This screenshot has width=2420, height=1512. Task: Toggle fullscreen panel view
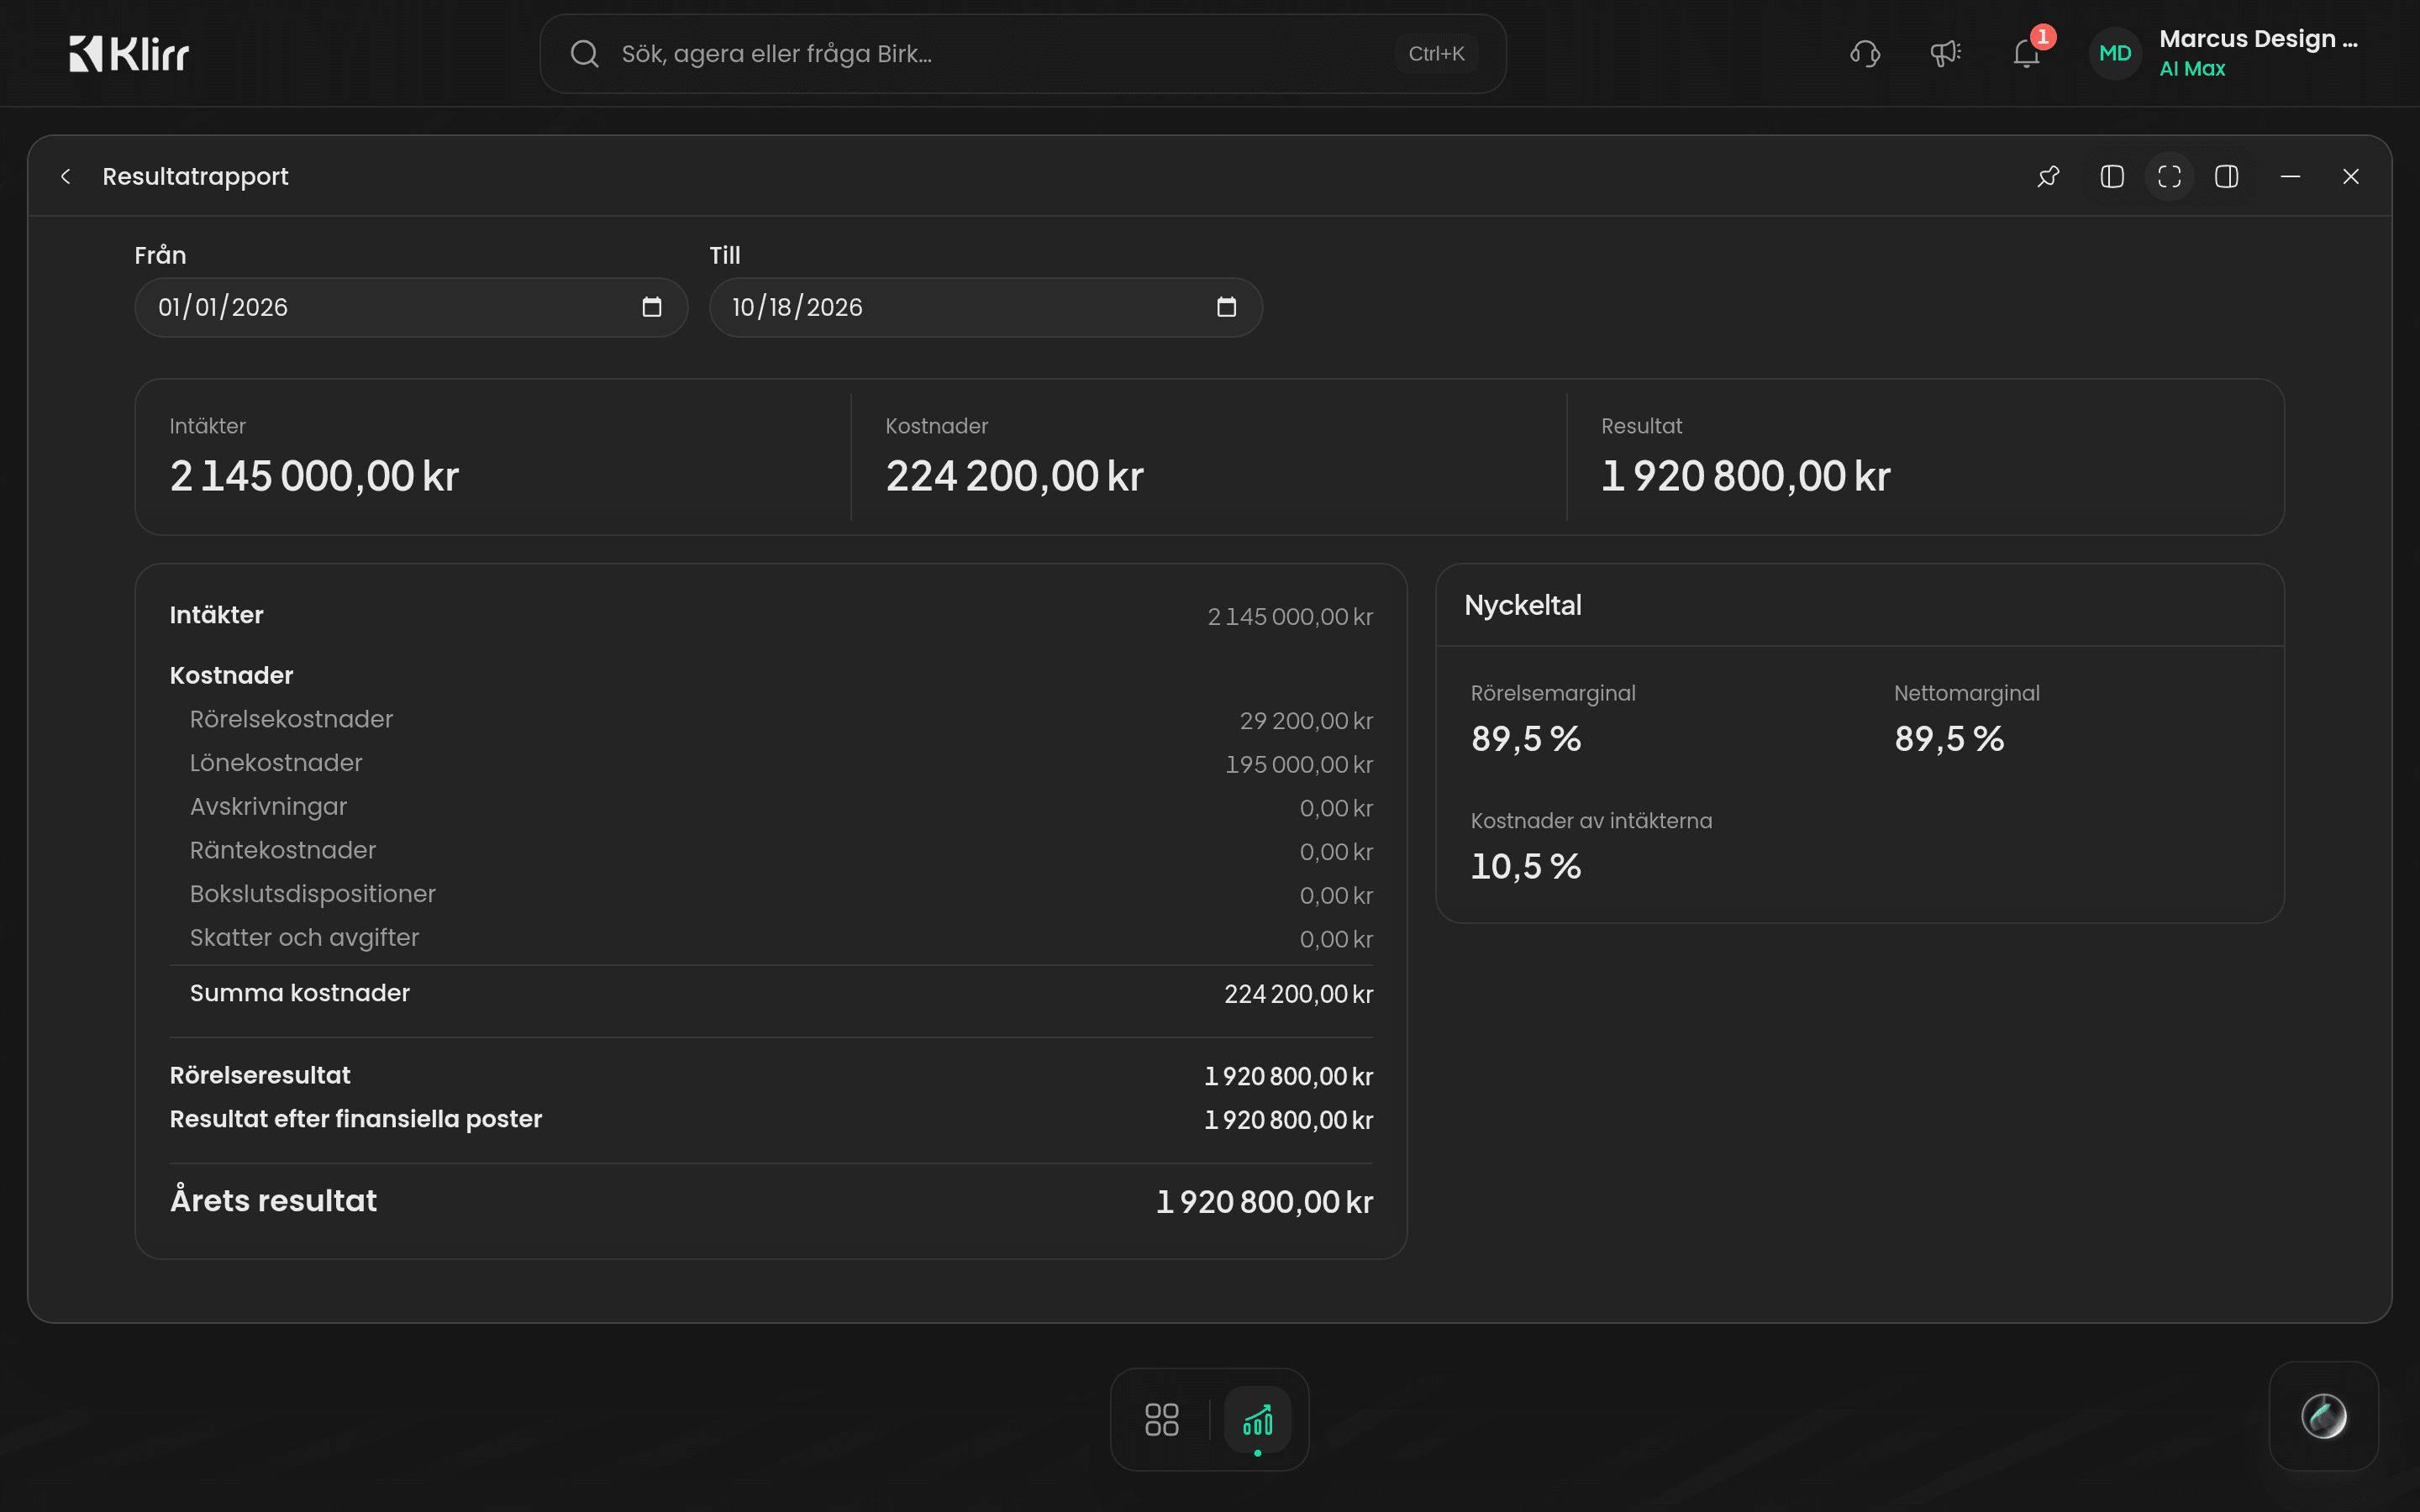coord(2169,177)
